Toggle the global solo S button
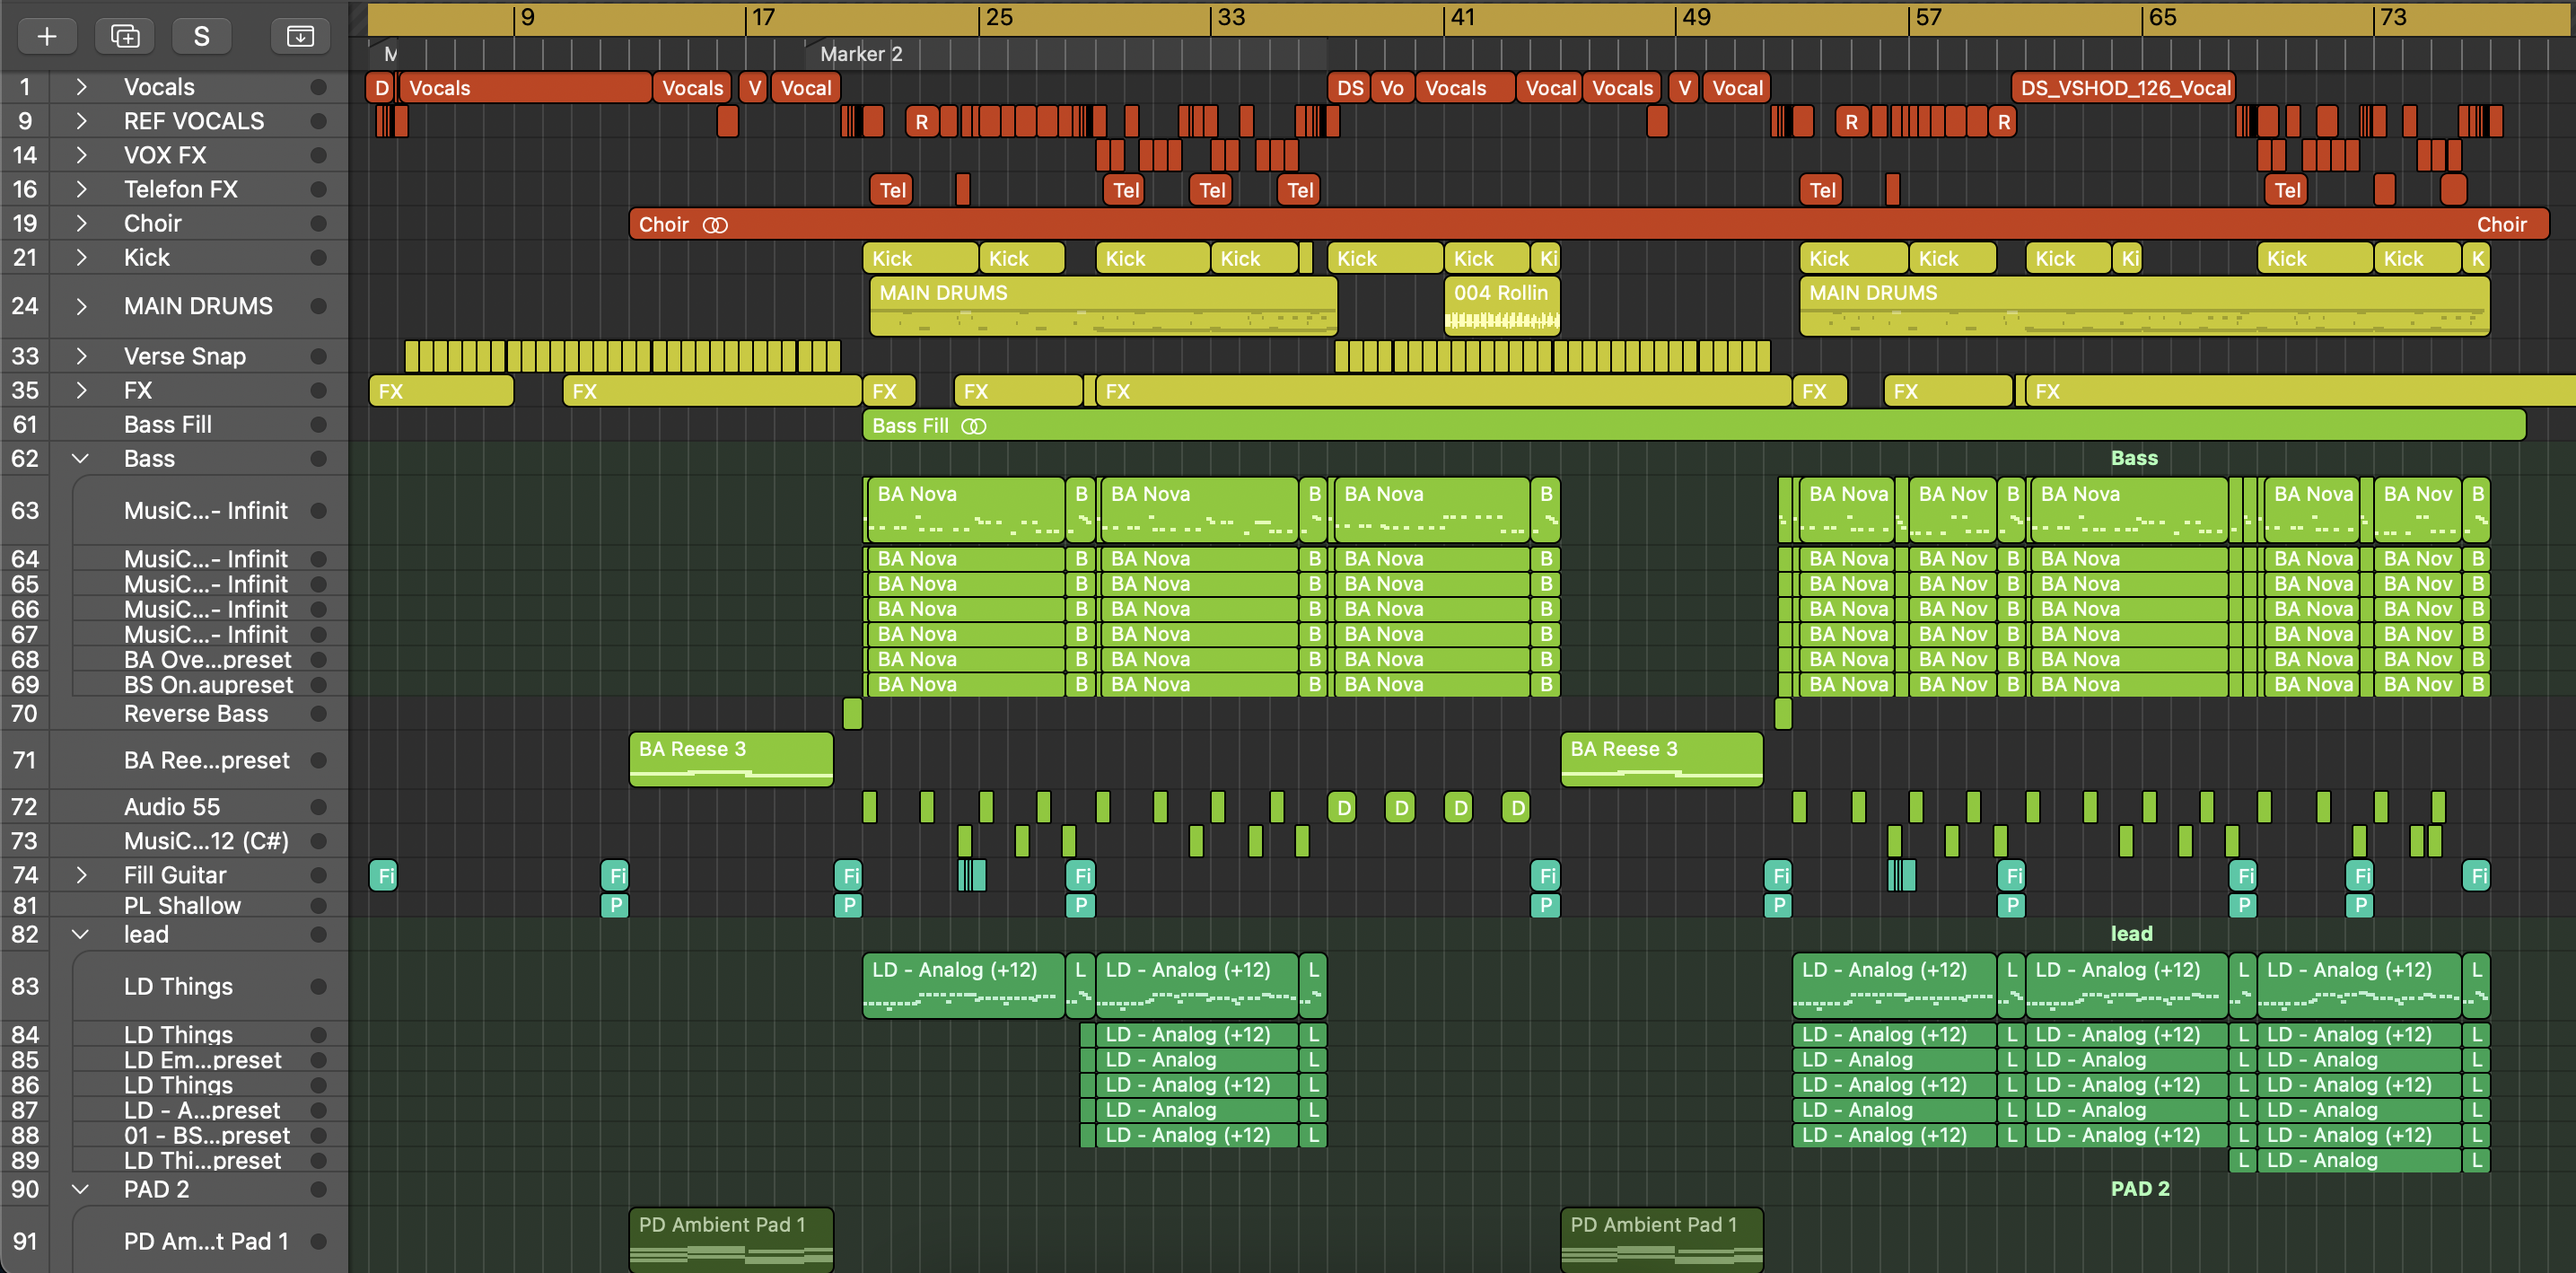 point(201,37)
